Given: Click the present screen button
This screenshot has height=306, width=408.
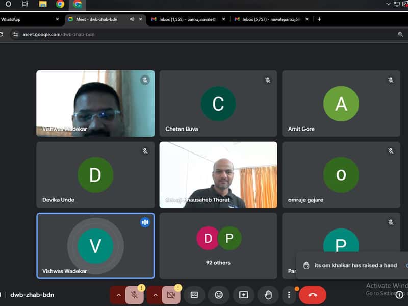Looking at the screenshot, I should [x=243, y=295].
